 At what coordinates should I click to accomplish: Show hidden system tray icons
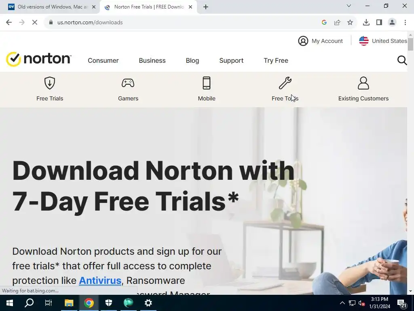342,303
